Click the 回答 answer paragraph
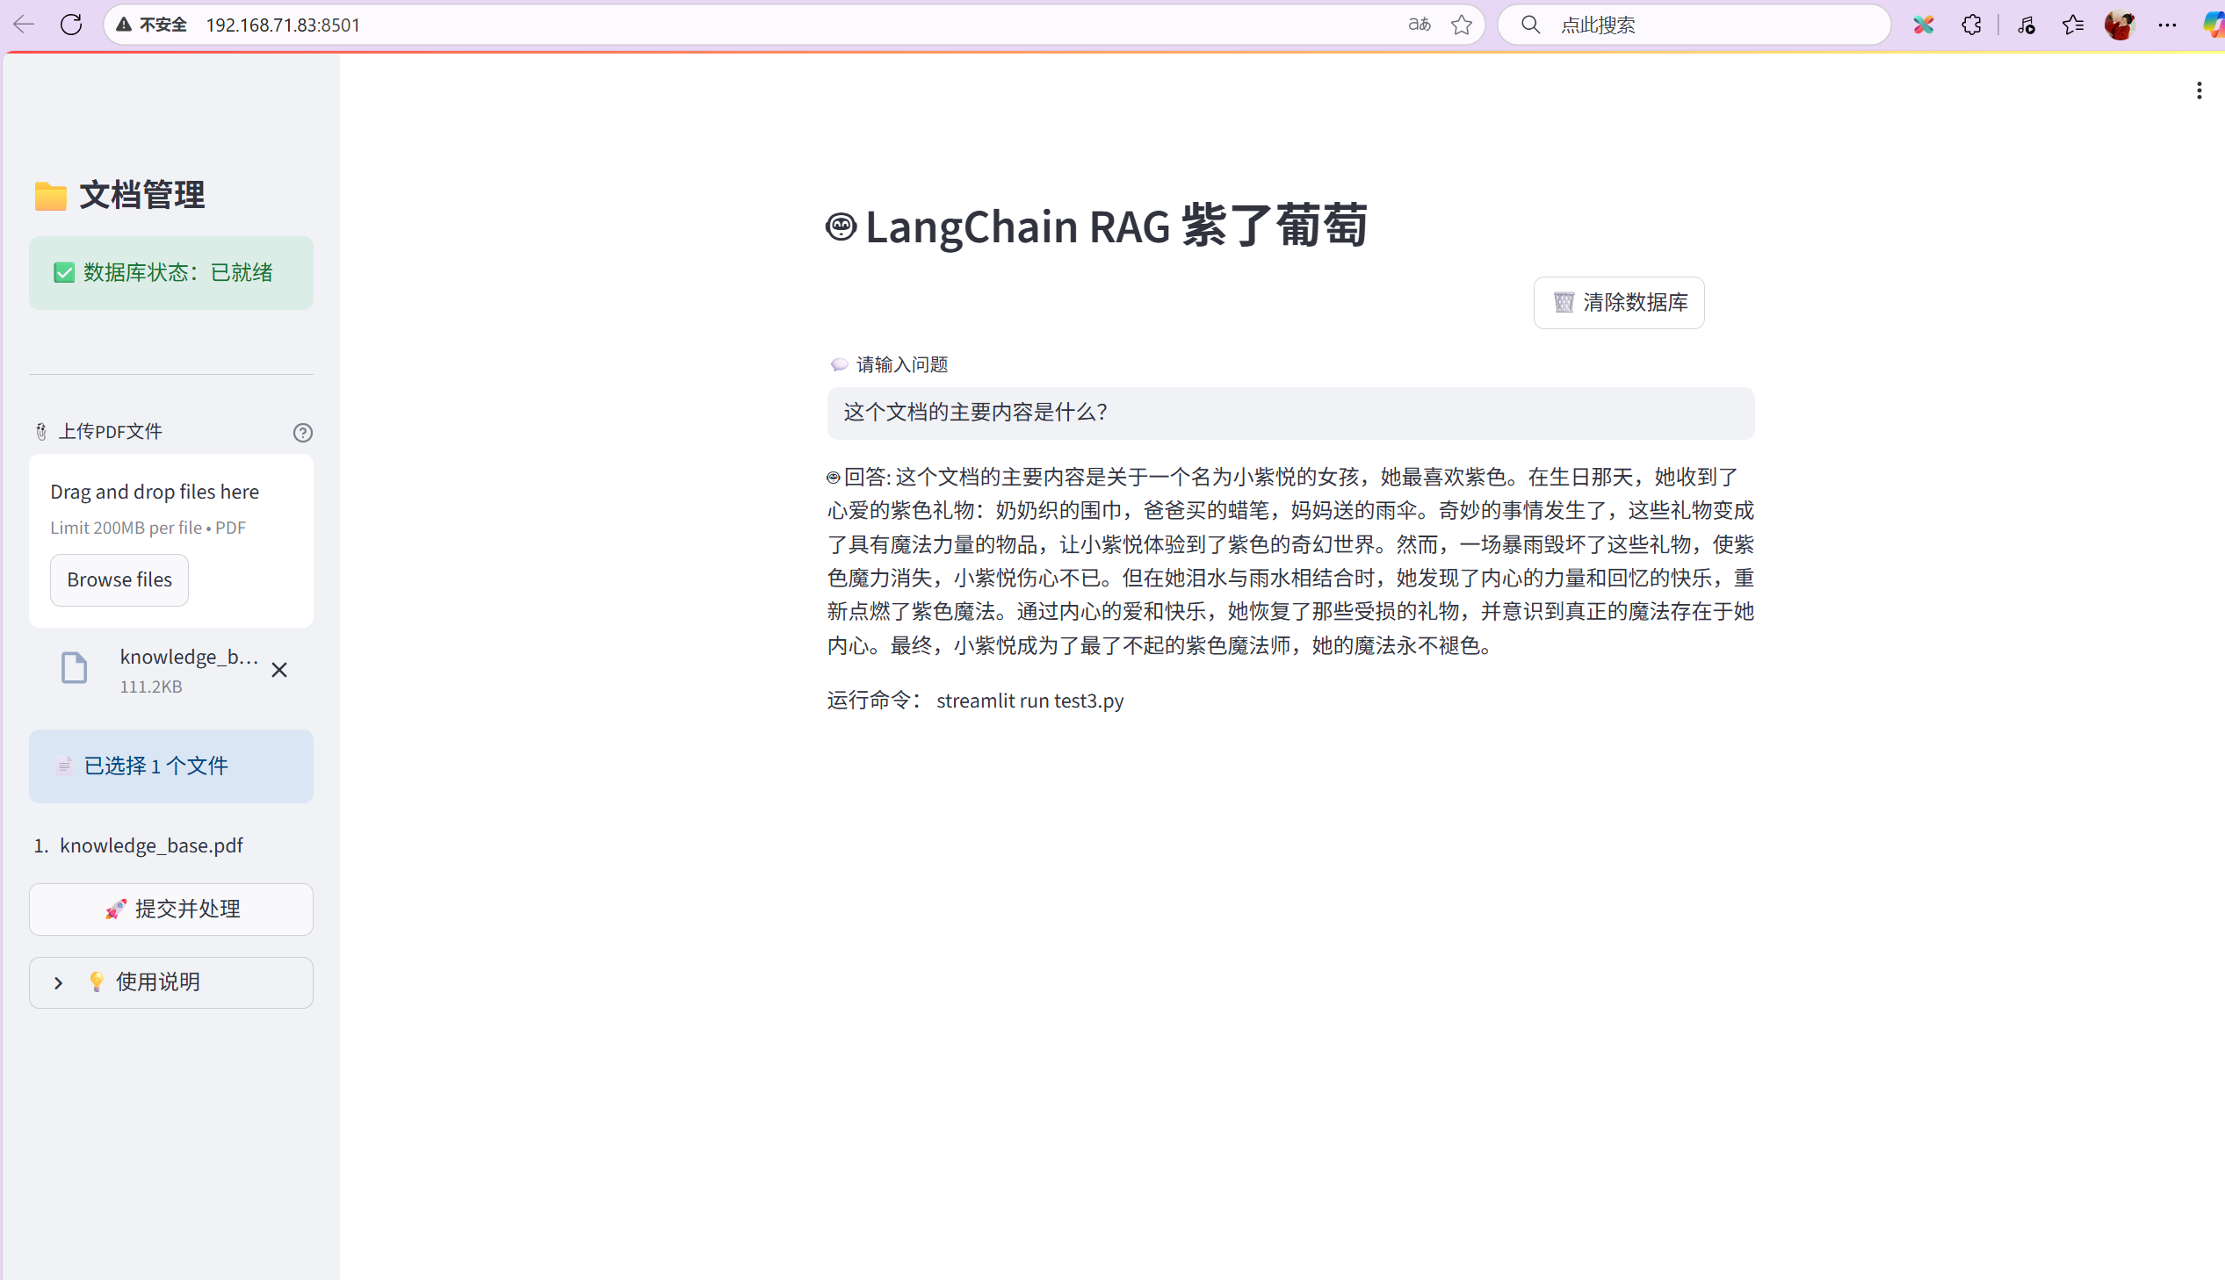The width and height of the screenshot is (2225, 1280). click(1290, 561)
